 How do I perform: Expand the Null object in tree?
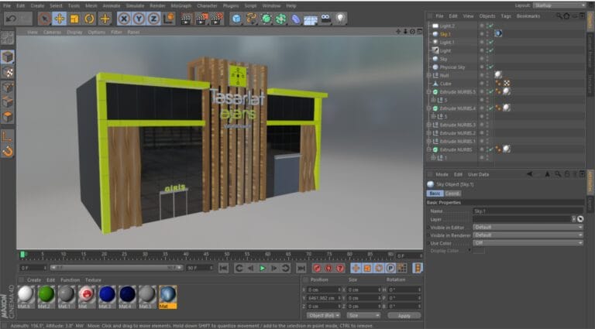428,75
